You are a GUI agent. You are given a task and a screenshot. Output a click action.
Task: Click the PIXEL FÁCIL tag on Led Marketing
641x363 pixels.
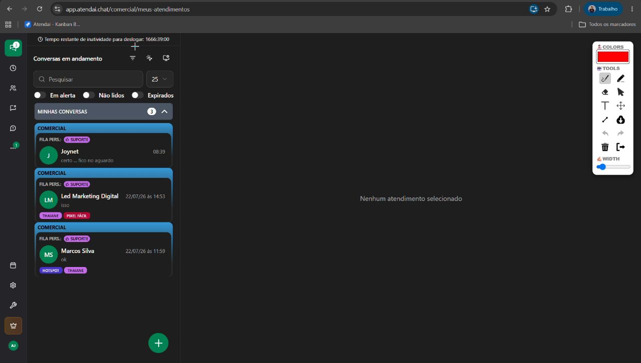pyautogui.click(x=77, y=216)
